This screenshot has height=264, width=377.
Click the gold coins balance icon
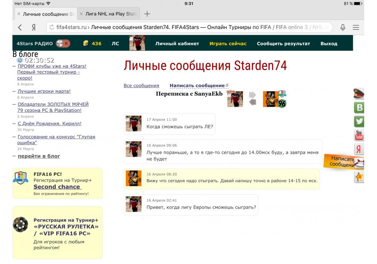pyautogui.click(x=86, y=43)
